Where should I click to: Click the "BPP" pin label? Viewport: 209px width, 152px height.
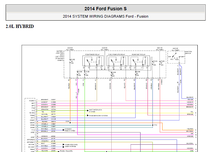pyautogui.click(x=33, y=103)
